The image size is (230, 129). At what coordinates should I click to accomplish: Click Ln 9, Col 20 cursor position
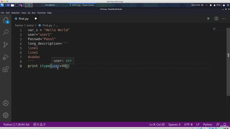[157, 124]
